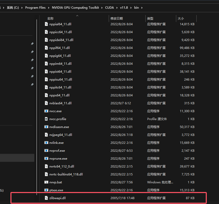Click the nppial64_11.dll file icon

[46, 24]
